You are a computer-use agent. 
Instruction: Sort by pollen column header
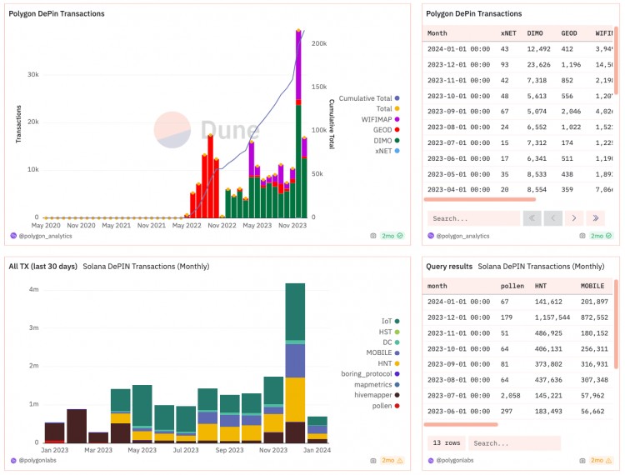(x=512, y=286)
